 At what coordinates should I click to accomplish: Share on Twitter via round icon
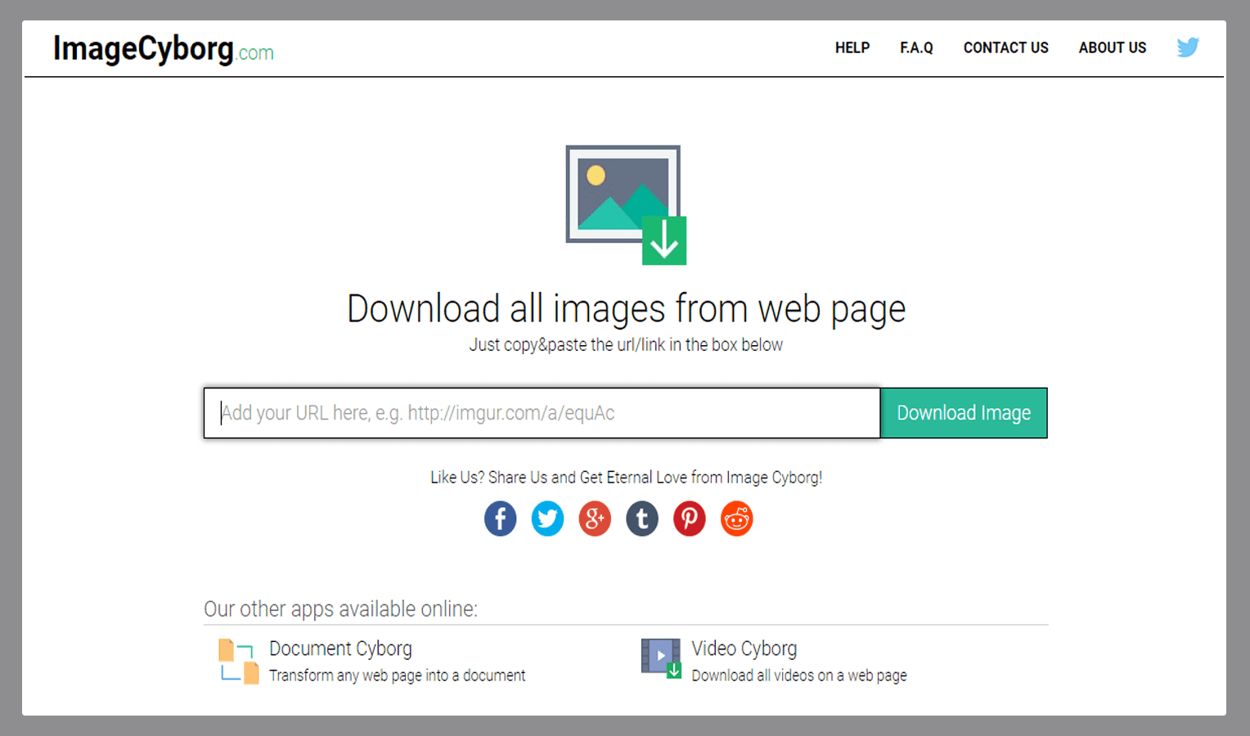click(547, 518)
